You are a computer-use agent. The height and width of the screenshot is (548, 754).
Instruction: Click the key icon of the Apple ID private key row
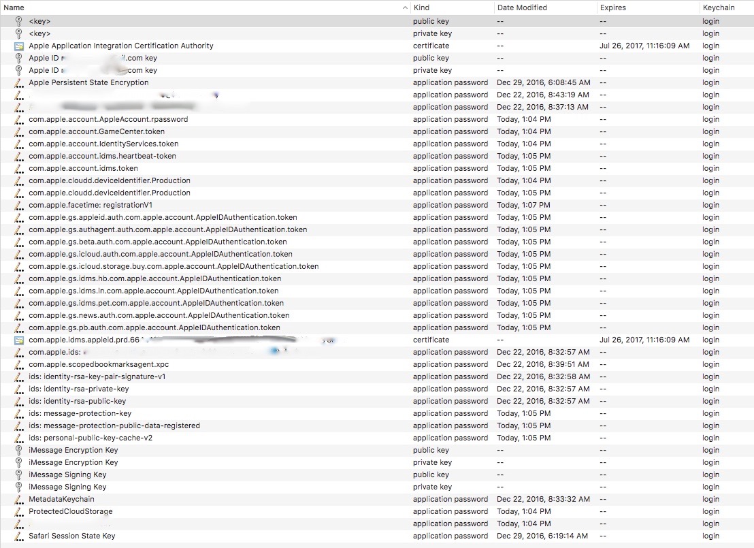coord(19,70)
